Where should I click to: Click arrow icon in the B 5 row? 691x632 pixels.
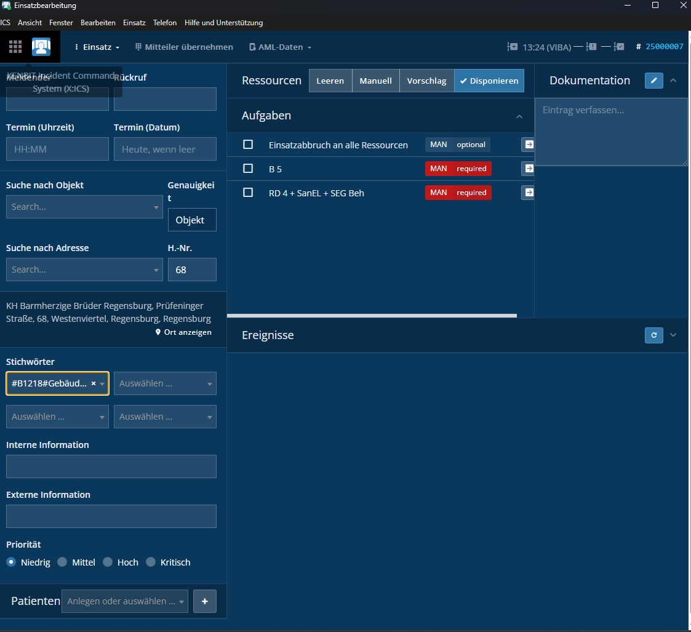[x=528, y=169]
